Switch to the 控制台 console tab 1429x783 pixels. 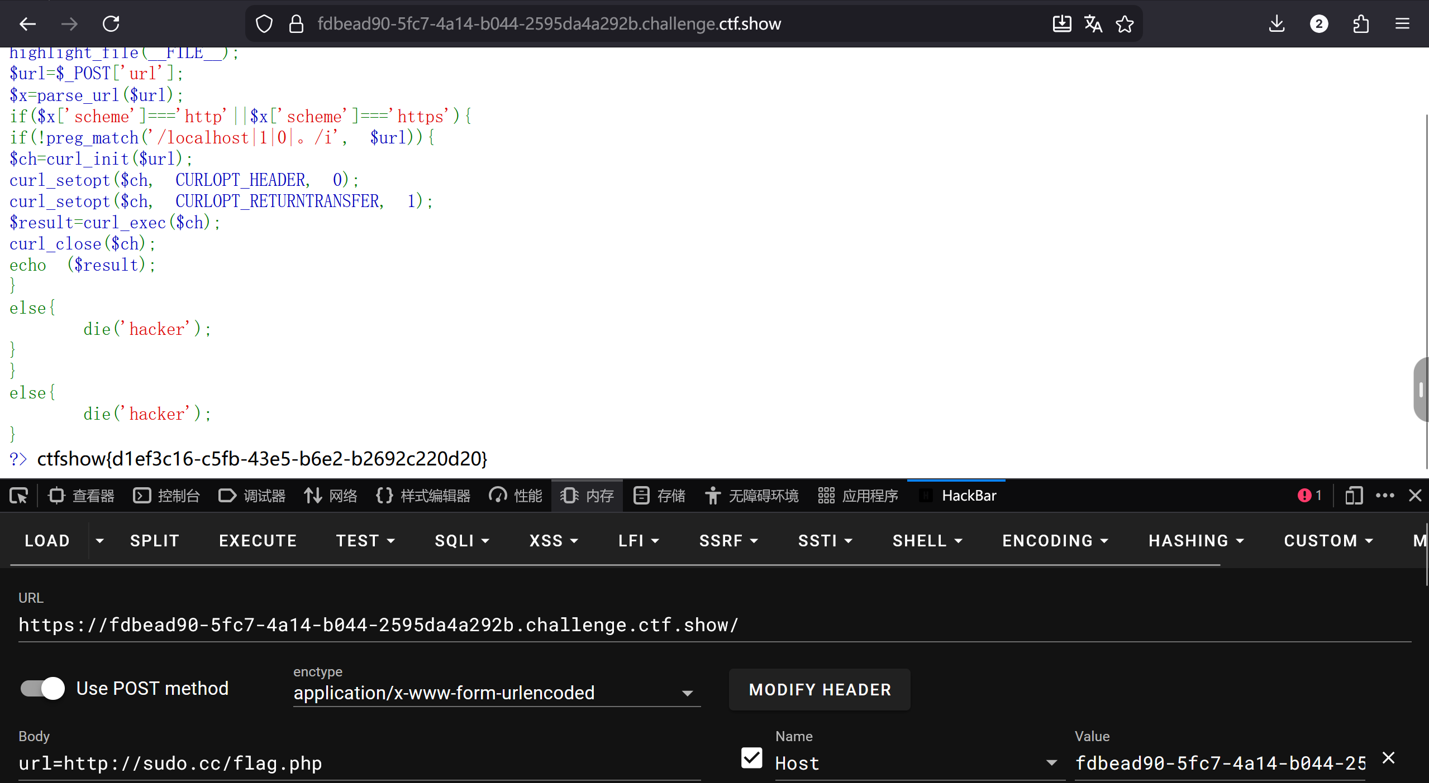tap(166, 496)
